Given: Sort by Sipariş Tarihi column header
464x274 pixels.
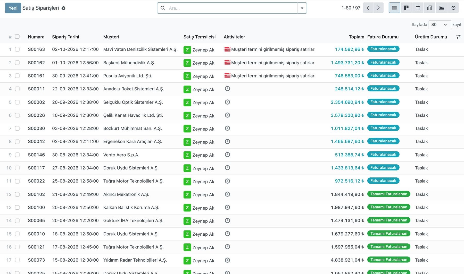Looking at the screenshot, I should point(65,37).
